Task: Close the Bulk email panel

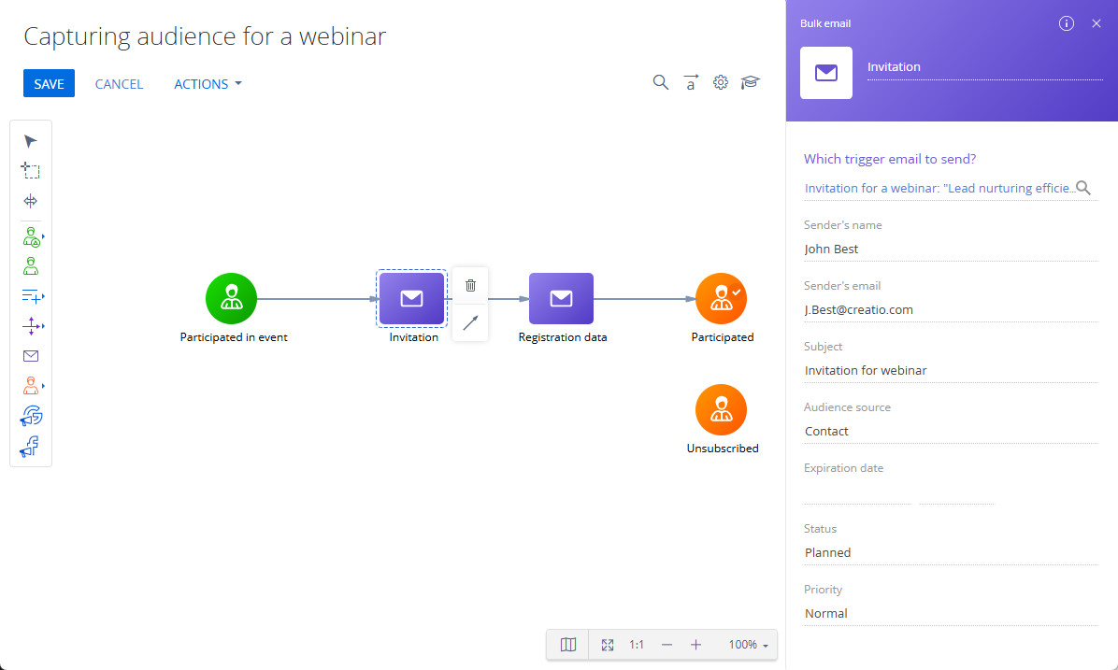Action: (x=1096, y=23)
